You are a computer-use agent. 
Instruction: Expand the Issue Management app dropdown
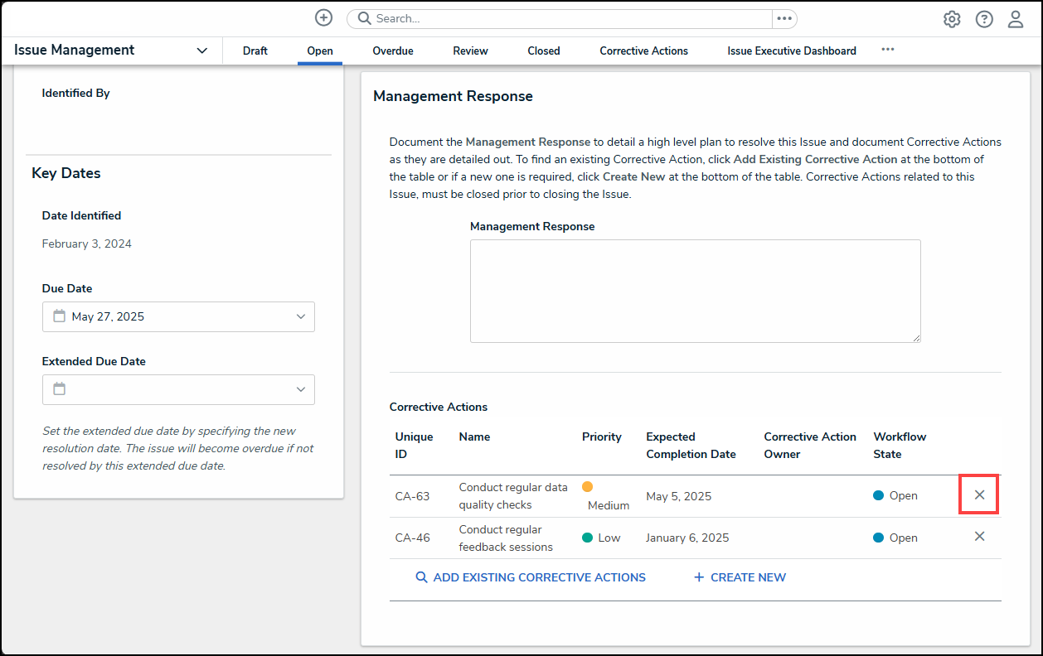coord(201,51)
